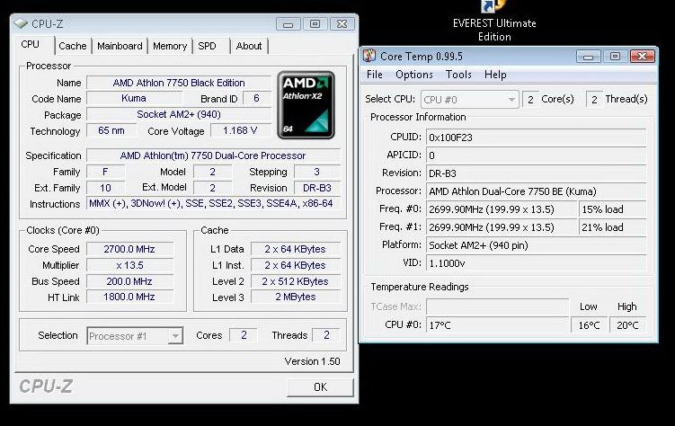Click the Specification field in CPU-Z
Image resolution: width=675 pixels, height=426 pixels.
(213, 155)
